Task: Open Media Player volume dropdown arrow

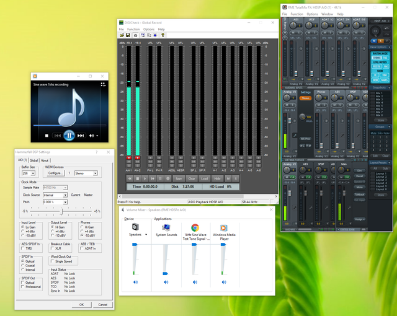Action: click(97, 136)
